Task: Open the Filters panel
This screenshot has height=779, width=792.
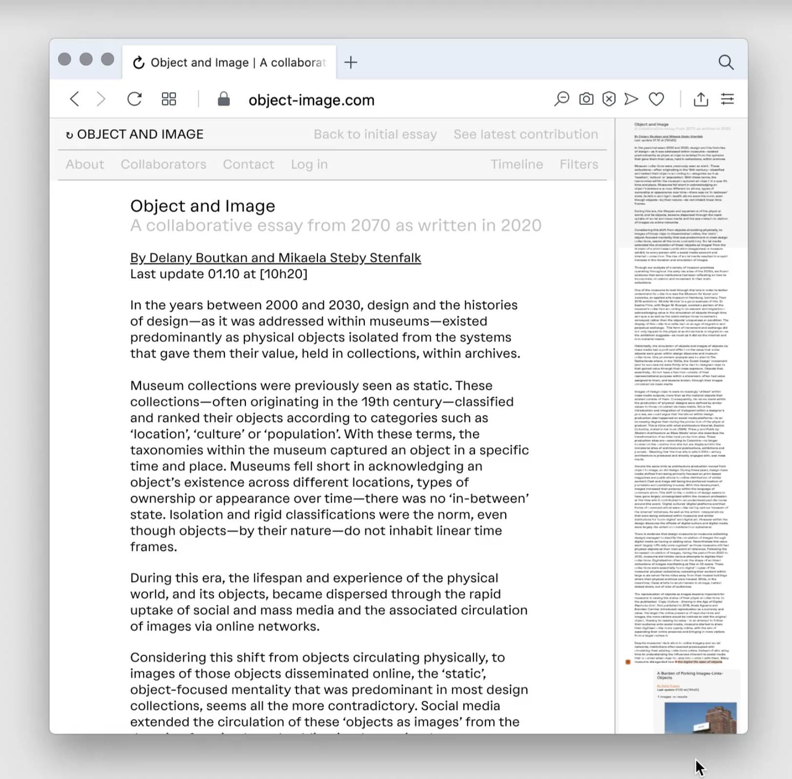Action: pyautogui.click(x=579, y=164)
